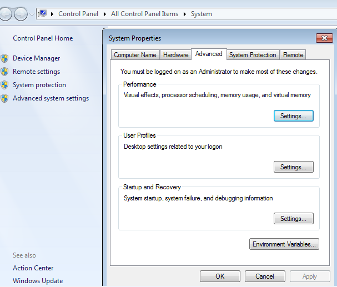Click the Forward navigation arrow button
This screenshot has height=287, width=337.
[21, 14]
